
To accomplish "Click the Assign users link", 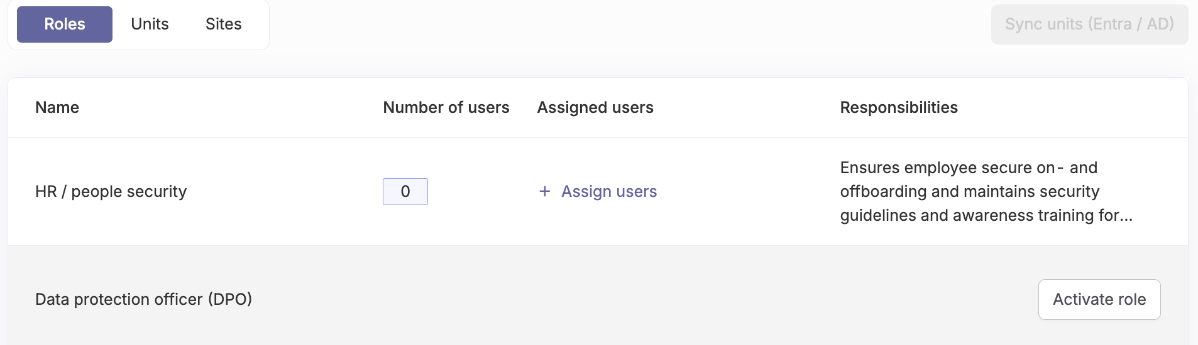I will coord(598,191).
